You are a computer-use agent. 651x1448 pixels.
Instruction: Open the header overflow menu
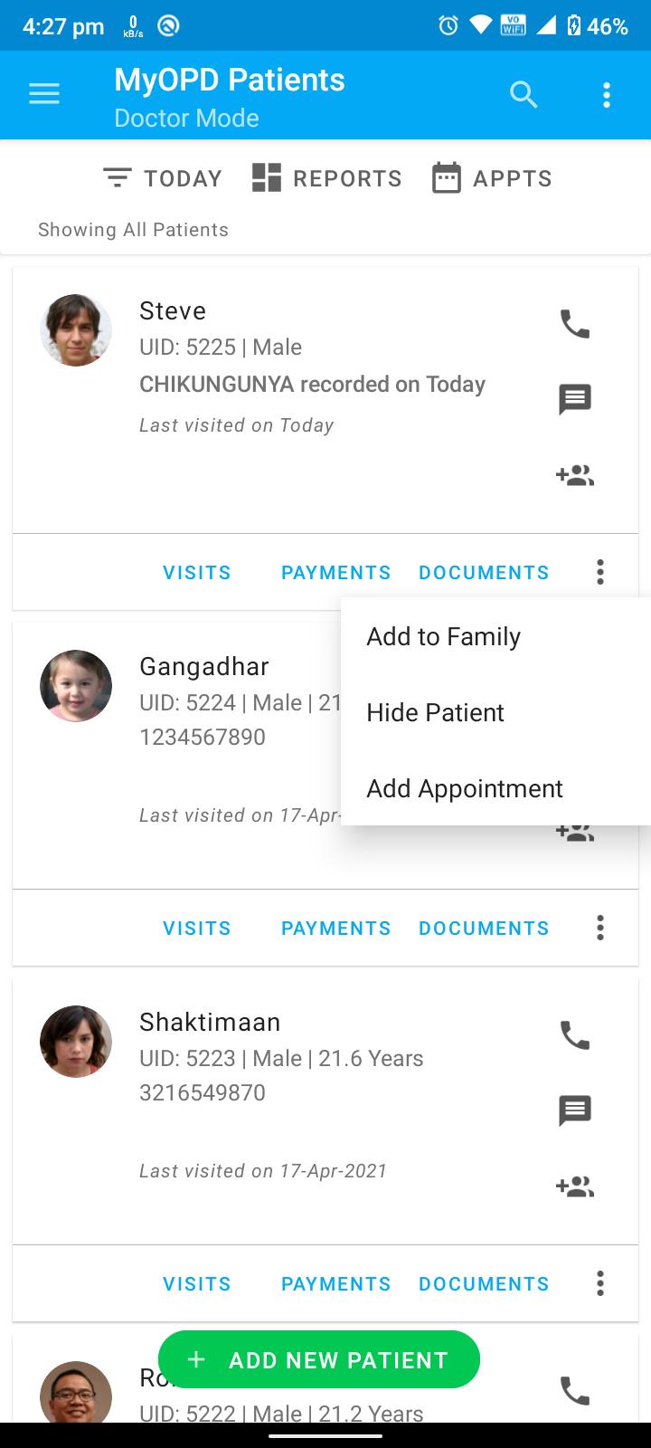607,95
